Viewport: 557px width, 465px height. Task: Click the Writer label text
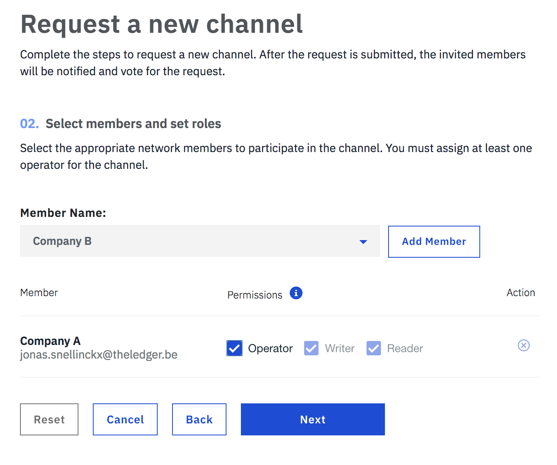coord(340,349)
